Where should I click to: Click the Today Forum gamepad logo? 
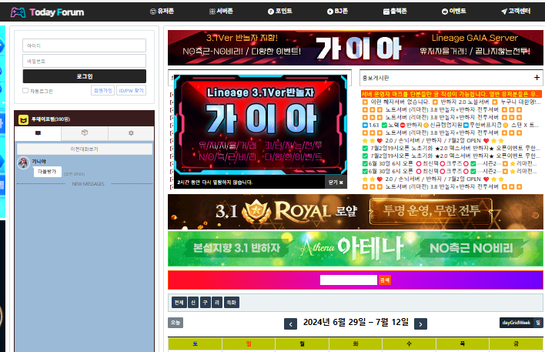coord(17,12)
